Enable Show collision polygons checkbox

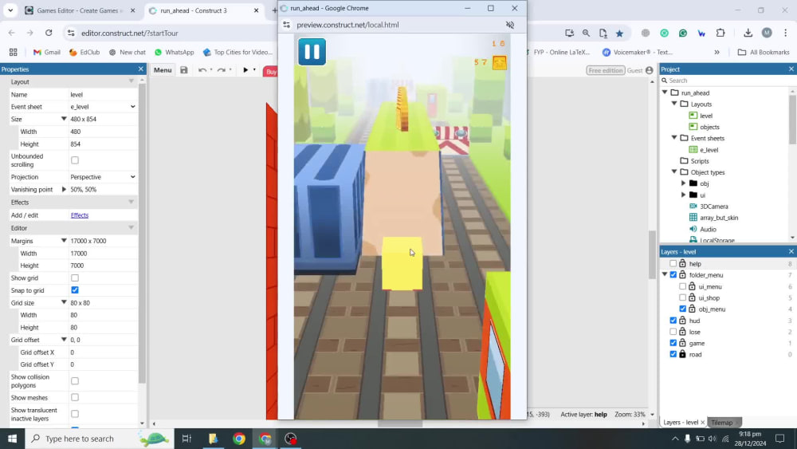(75, 381)
